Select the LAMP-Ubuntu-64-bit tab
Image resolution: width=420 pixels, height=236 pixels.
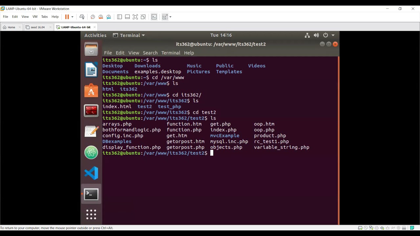pos(76,27)
